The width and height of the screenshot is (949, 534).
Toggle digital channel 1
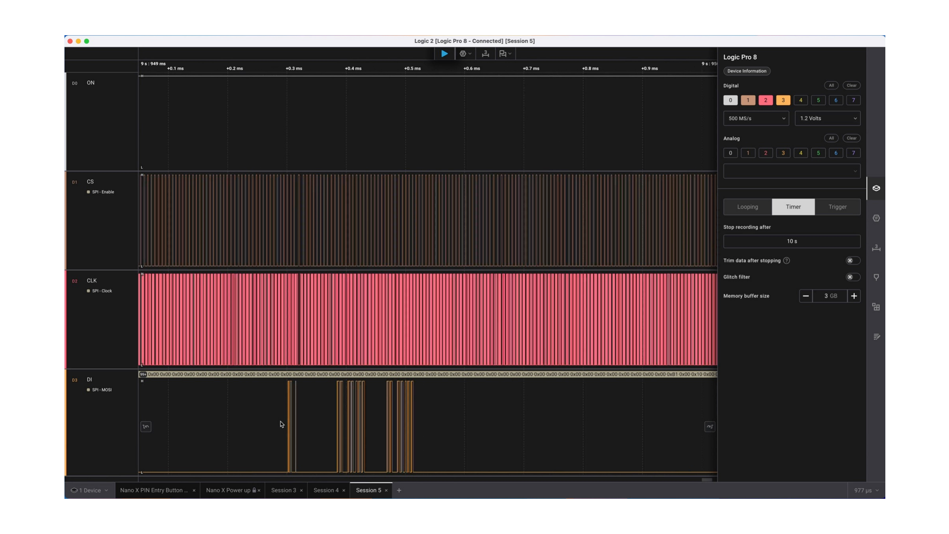(x=748, y=100)
